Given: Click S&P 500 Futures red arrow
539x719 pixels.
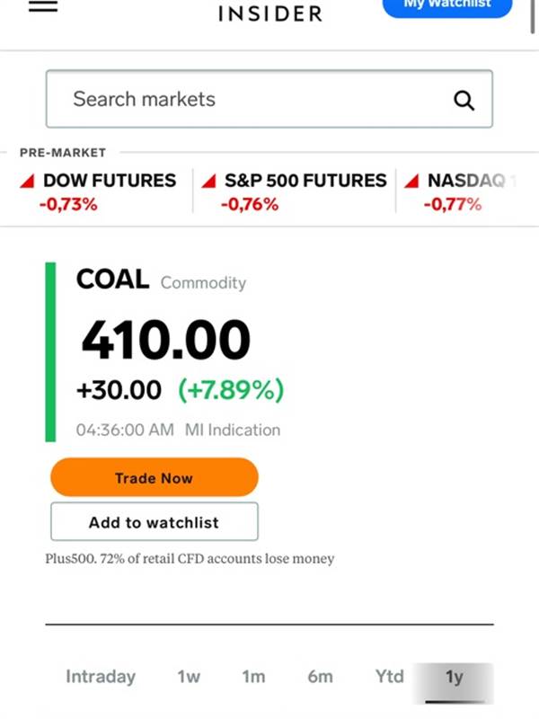Looking at the screenshot, I should (208, 182).
